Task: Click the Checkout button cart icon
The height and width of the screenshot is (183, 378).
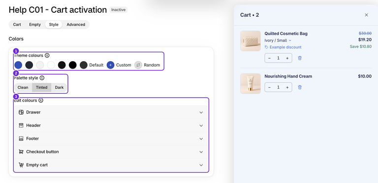Action: [x=21, y=152]
